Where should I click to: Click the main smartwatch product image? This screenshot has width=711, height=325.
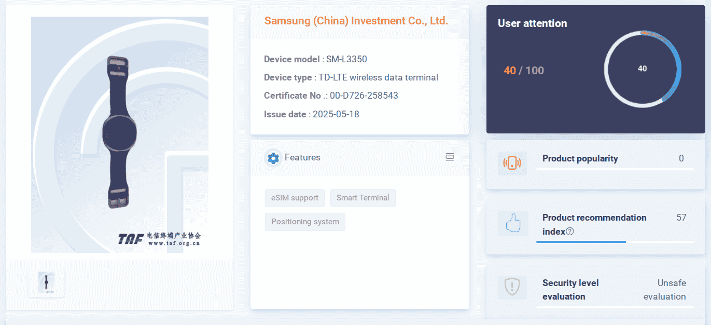[120, 132]
